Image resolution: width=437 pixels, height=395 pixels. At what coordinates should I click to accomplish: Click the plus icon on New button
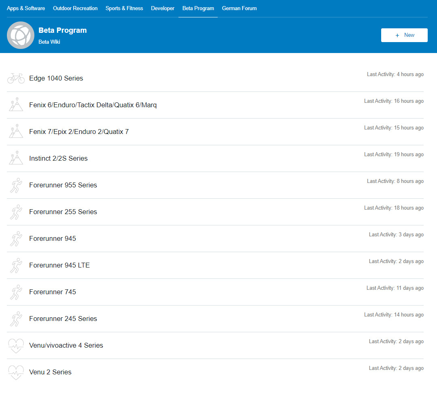[x=397, y=35]
